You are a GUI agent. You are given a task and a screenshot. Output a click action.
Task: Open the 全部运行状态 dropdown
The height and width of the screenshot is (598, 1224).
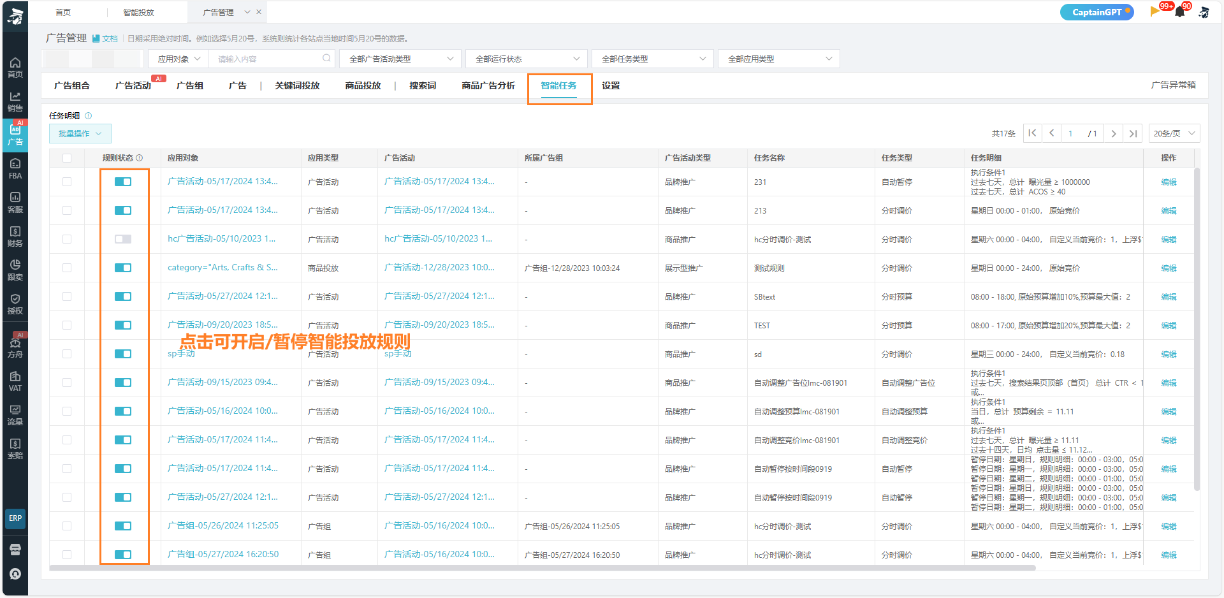[526, 59]
